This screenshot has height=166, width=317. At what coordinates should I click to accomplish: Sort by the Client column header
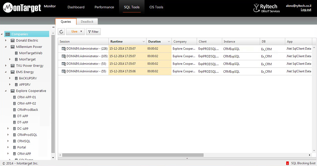pyautogui.click(x=210, y=41)
